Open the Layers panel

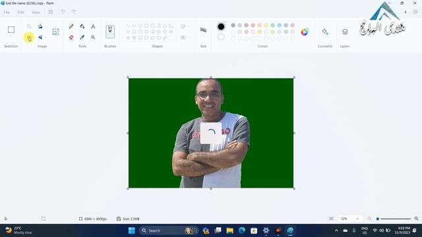click(x=345, y=32)
